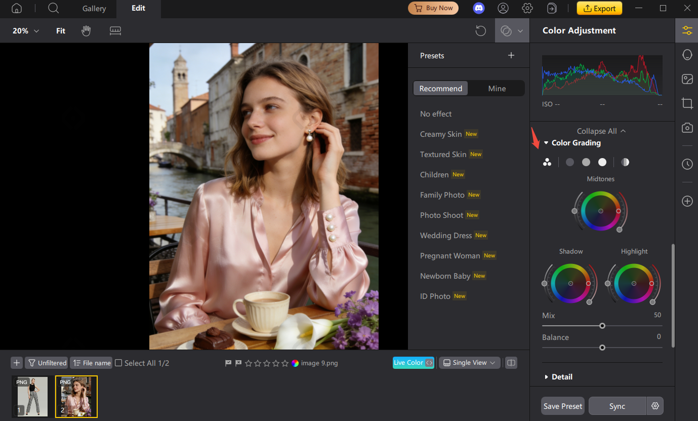Select the Hand tool in the top toolbar
Image resolution: width=698 pixels, height=421 pixels.
(86, 31)
